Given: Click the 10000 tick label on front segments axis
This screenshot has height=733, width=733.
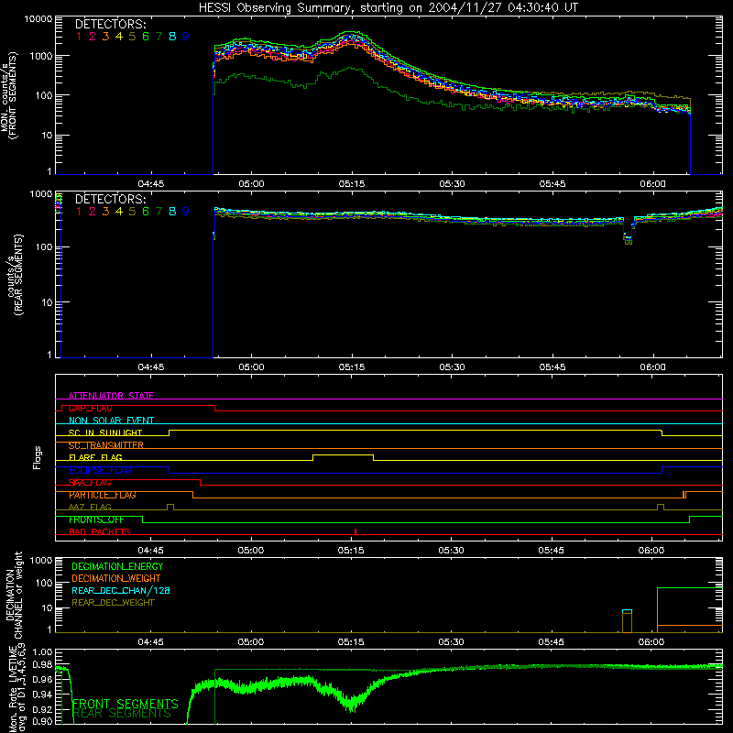Looking at the screenshot, I should pyautogui.click(x=38, y=19).
